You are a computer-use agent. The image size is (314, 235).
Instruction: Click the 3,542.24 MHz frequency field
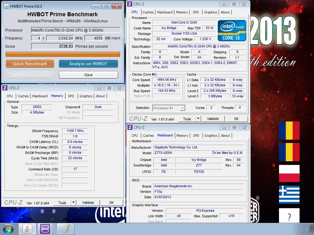tap(60, 38)
